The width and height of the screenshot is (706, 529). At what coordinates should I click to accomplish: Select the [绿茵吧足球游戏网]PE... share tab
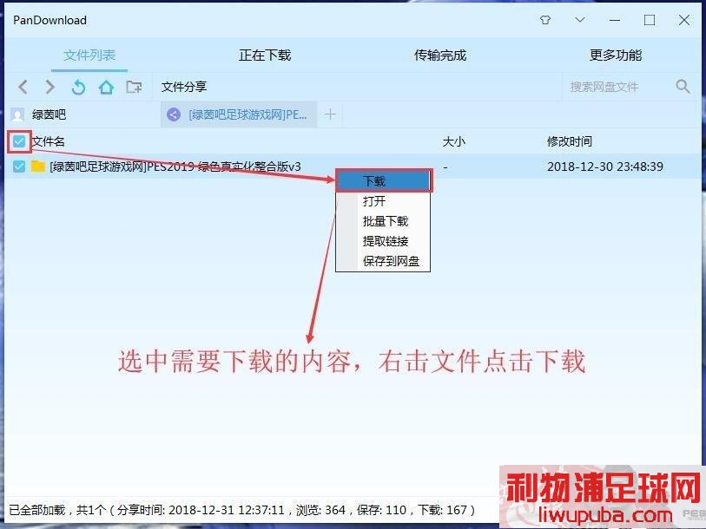pyautogui.click(x=239, y=114)
